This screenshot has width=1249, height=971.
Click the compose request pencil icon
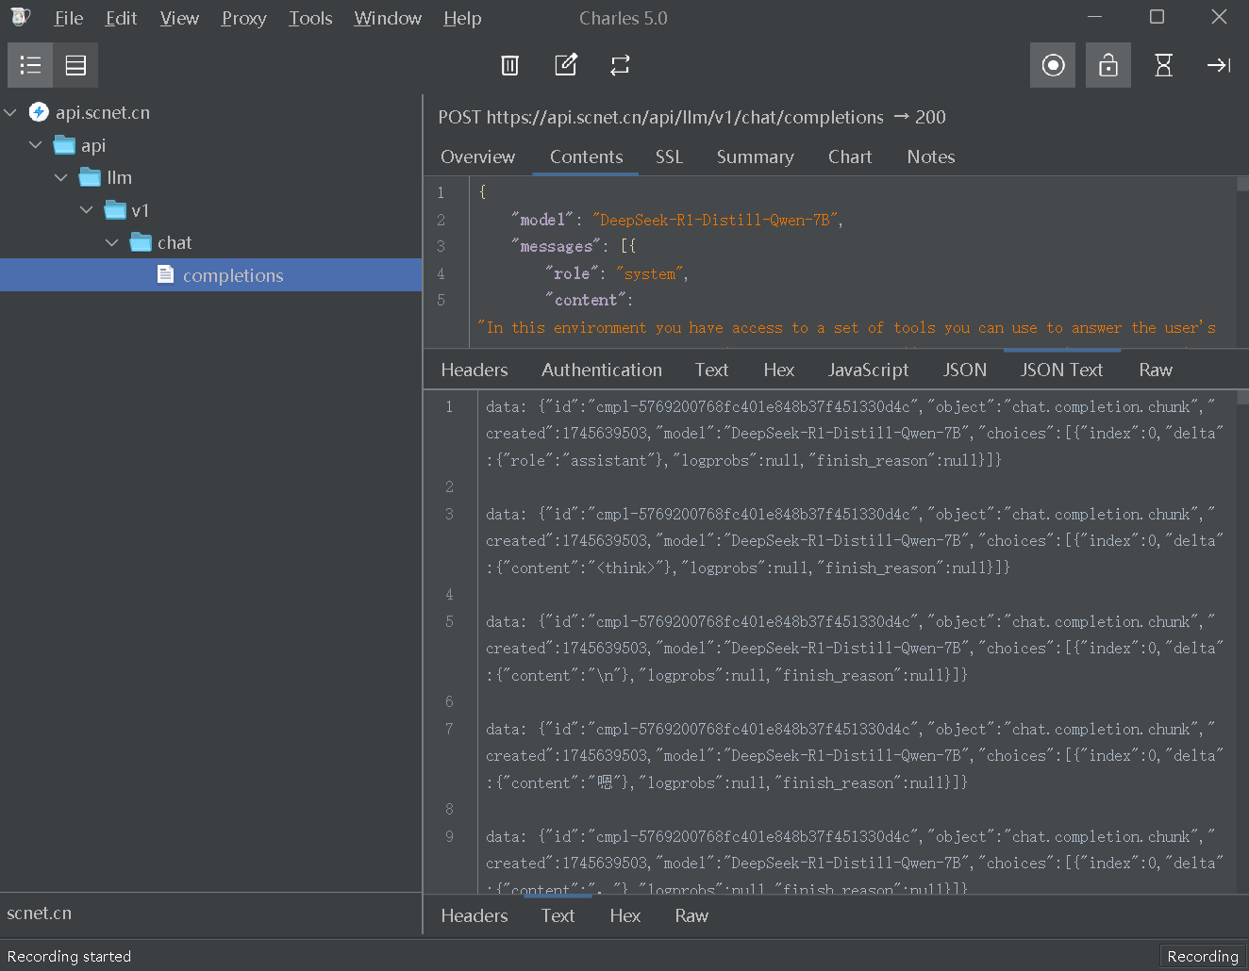click(x=566, y=65)
